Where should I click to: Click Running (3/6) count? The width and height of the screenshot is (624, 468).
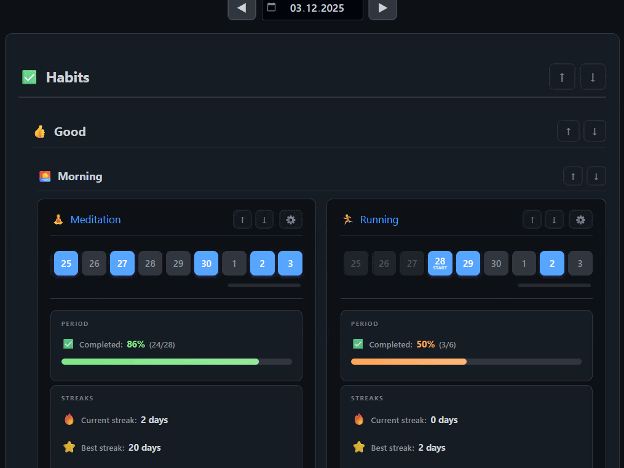coord(448,344)
